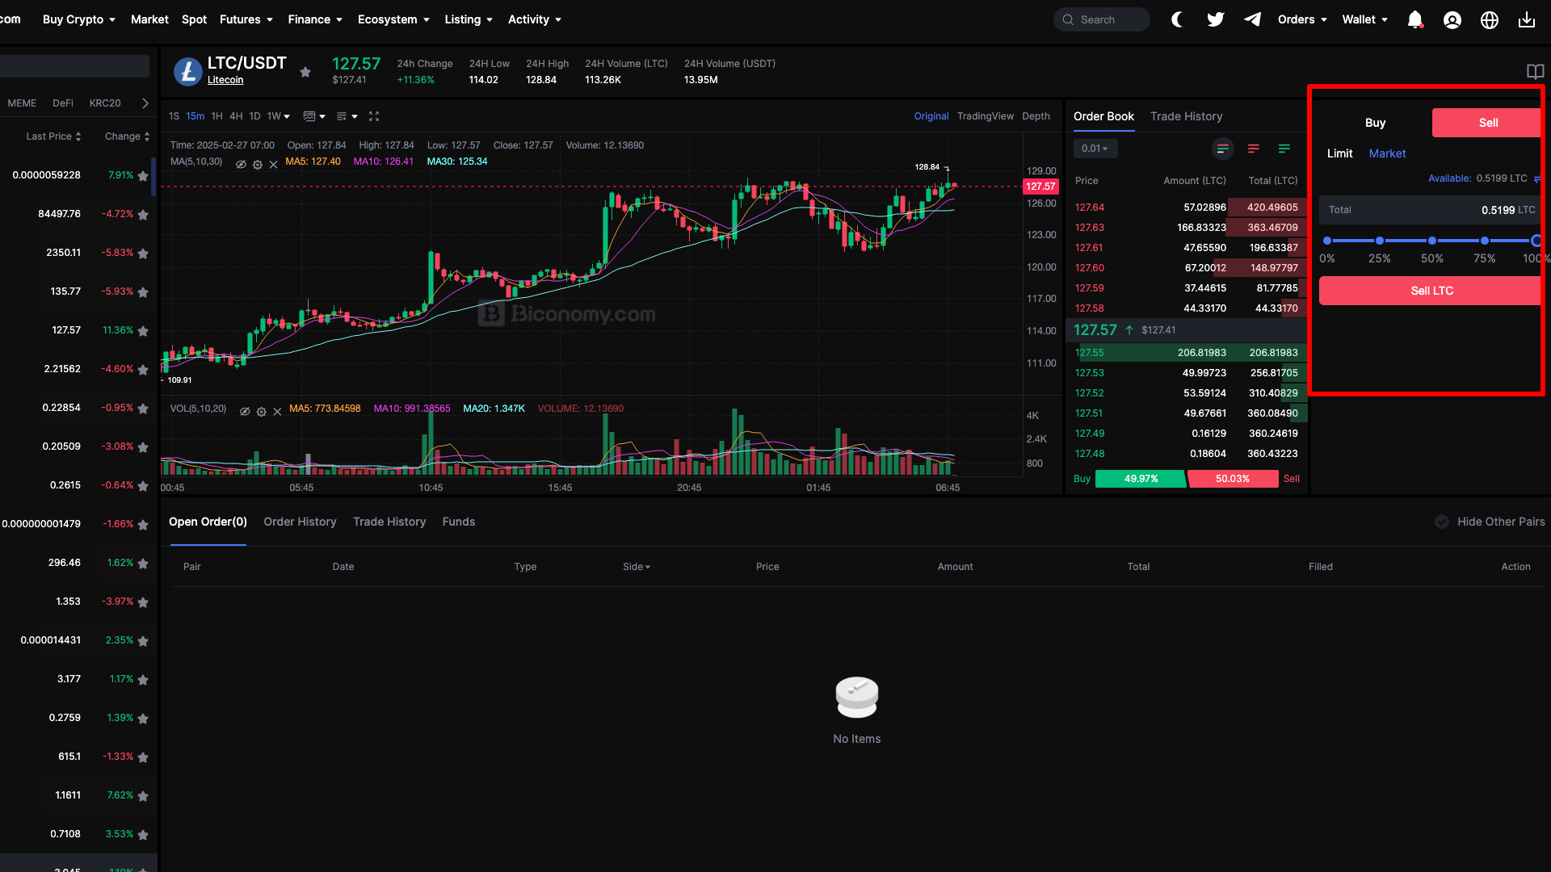Remove the VOL indicator with X
This screenshot has width=1551, height=872.
(277, 411)
